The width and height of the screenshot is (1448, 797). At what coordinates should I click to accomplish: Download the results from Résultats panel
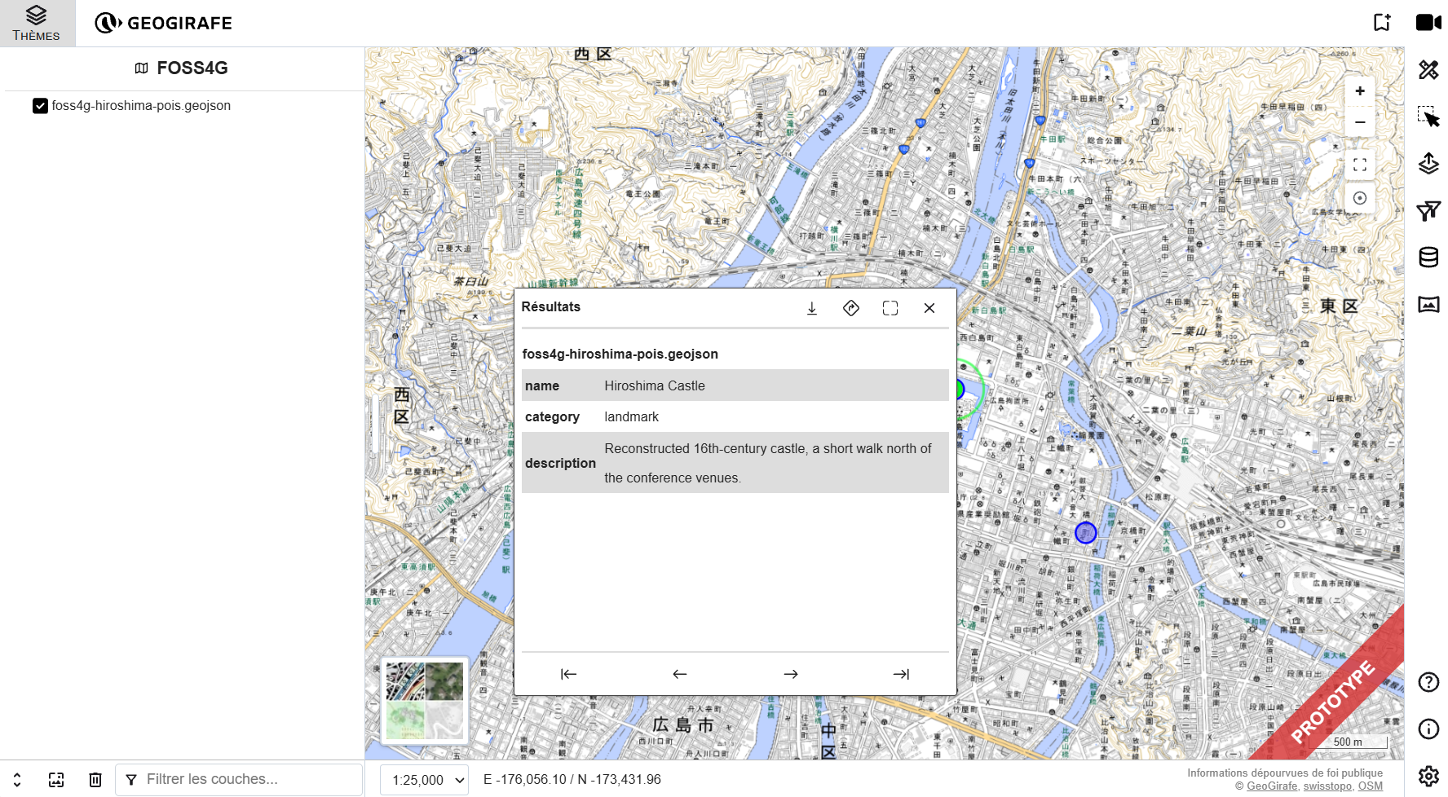coord(812,308)
